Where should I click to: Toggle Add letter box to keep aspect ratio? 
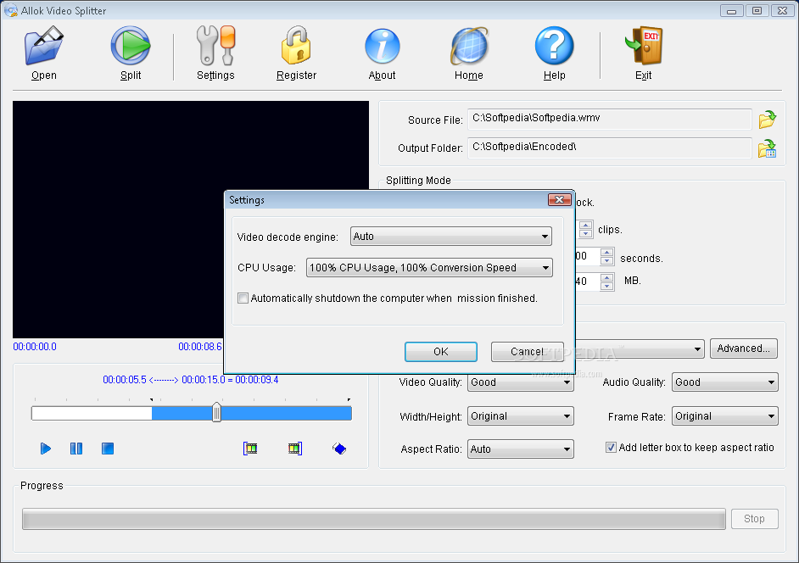(611, 448)
